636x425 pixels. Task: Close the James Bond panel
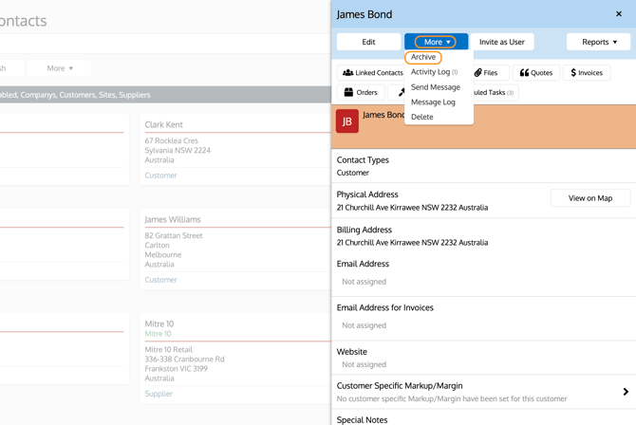tap(619, 14)
